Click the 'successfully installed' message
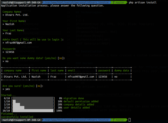Viewport: 168px width, 123px height. (x=16, y=117)
